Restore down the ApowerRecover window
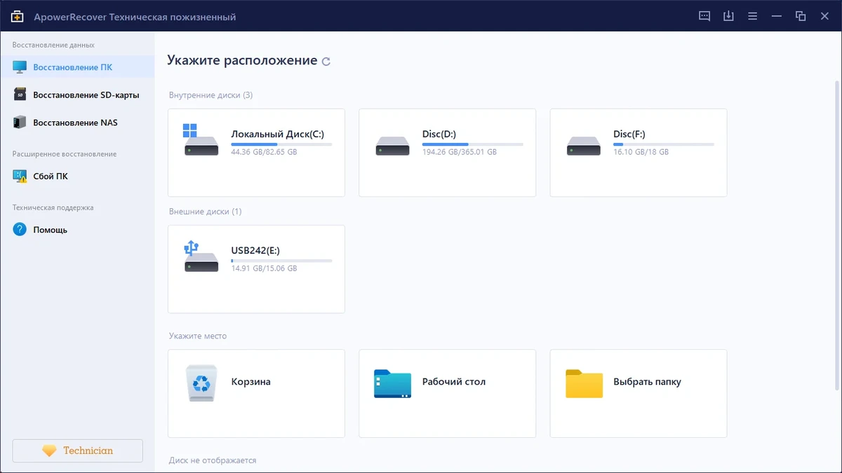The image size is (842, 473). 801,16
